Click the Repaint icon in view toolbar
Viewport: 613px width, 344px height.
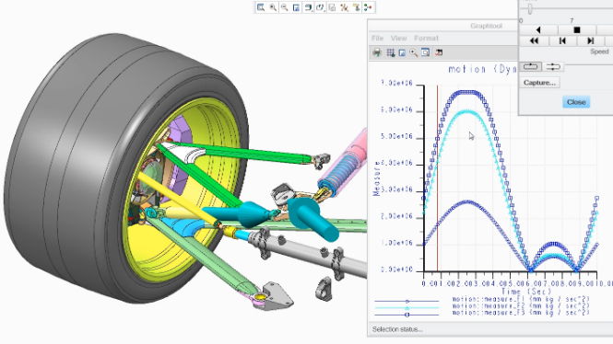coord(296,7)
